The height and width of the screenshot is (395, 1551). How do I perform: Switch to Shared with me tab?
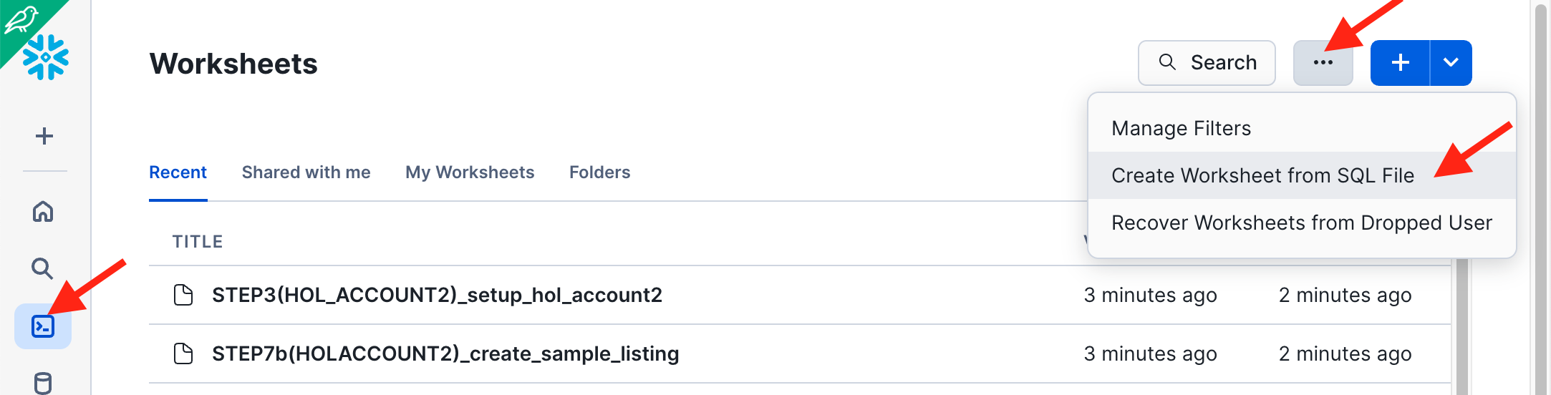click(306, 172)
